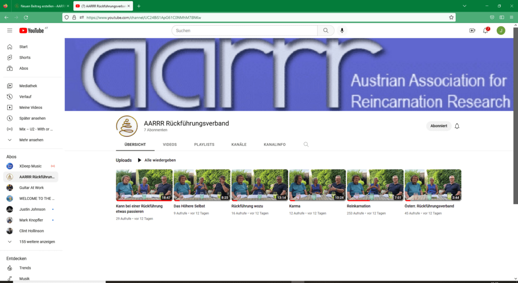This screenshot has height=283, width=518.
Task: Switch to Kanalinfo tab
Action: click(275, 144)
